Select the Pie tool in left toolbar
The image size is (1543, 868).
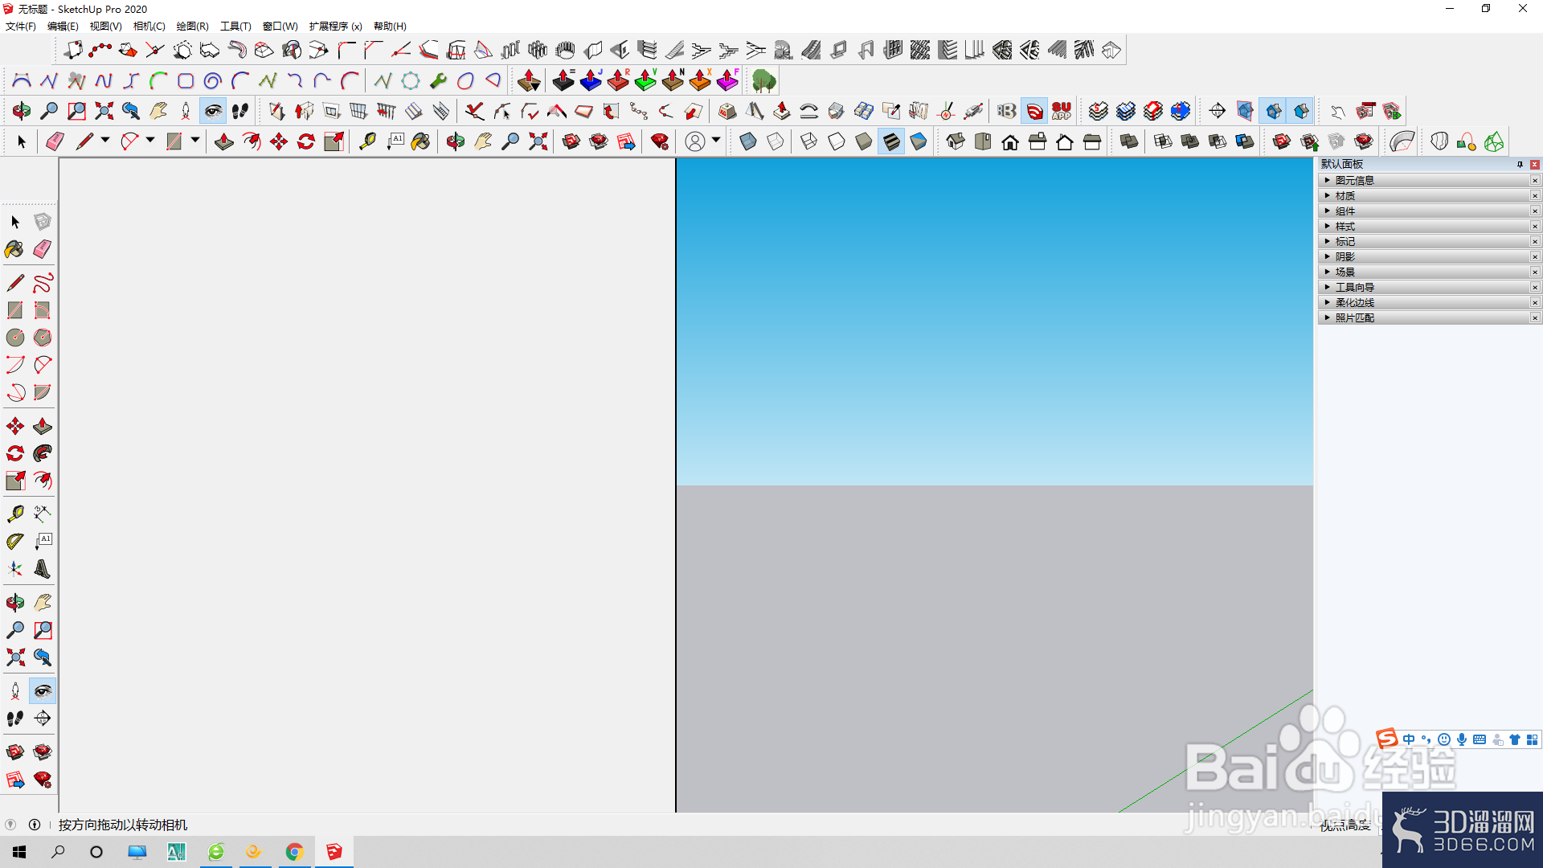[43, 392]
